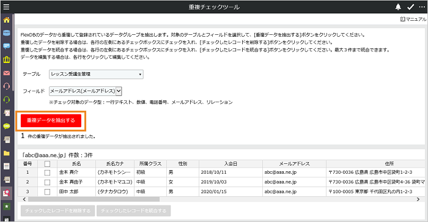This screenshot has height=222, width=428.
Task: Open the red mail envelope icon
Action: (x=7, y=73)
